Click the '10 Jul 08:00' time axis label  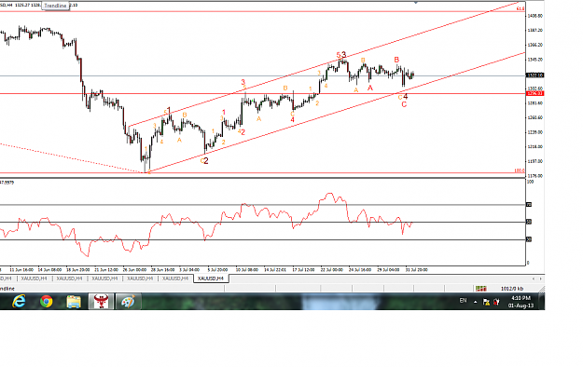pos(246,270)
